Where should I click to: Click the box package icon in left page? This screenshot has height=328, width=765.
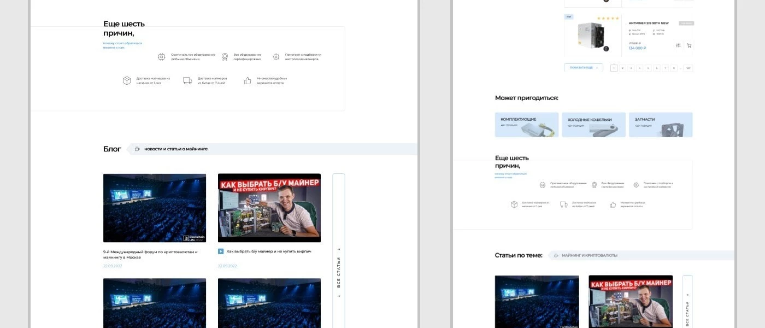point(127,80)
